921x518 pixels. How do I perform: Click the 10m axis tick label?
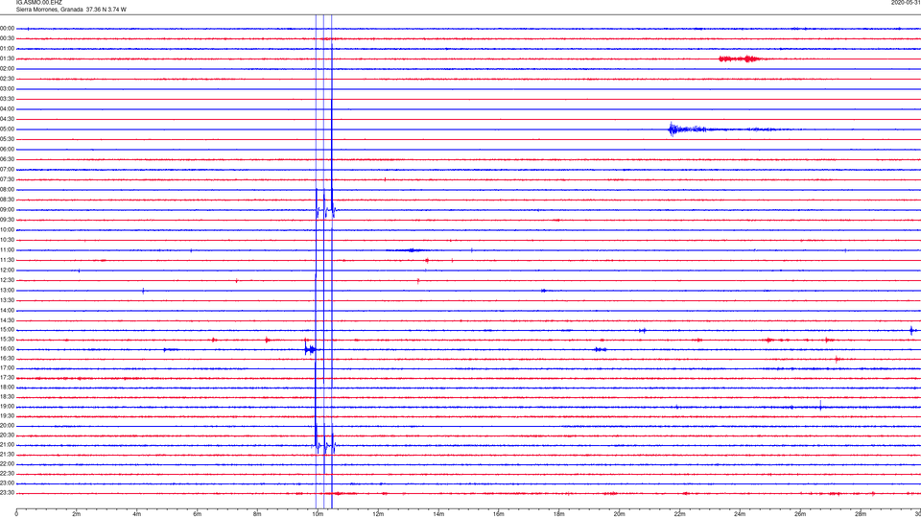click(318, 514)
